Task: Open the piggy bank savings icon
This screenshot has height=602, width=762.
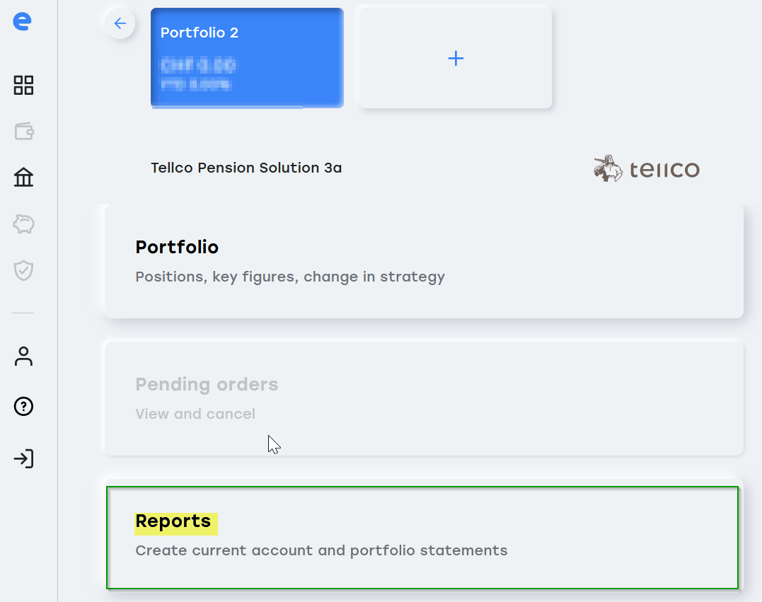Action: point(23,224)
